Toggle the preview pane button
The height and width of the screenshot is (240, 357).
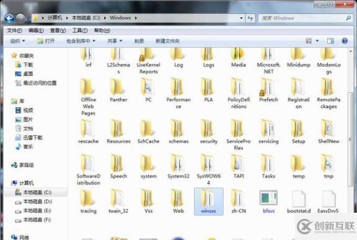point(330,41)
